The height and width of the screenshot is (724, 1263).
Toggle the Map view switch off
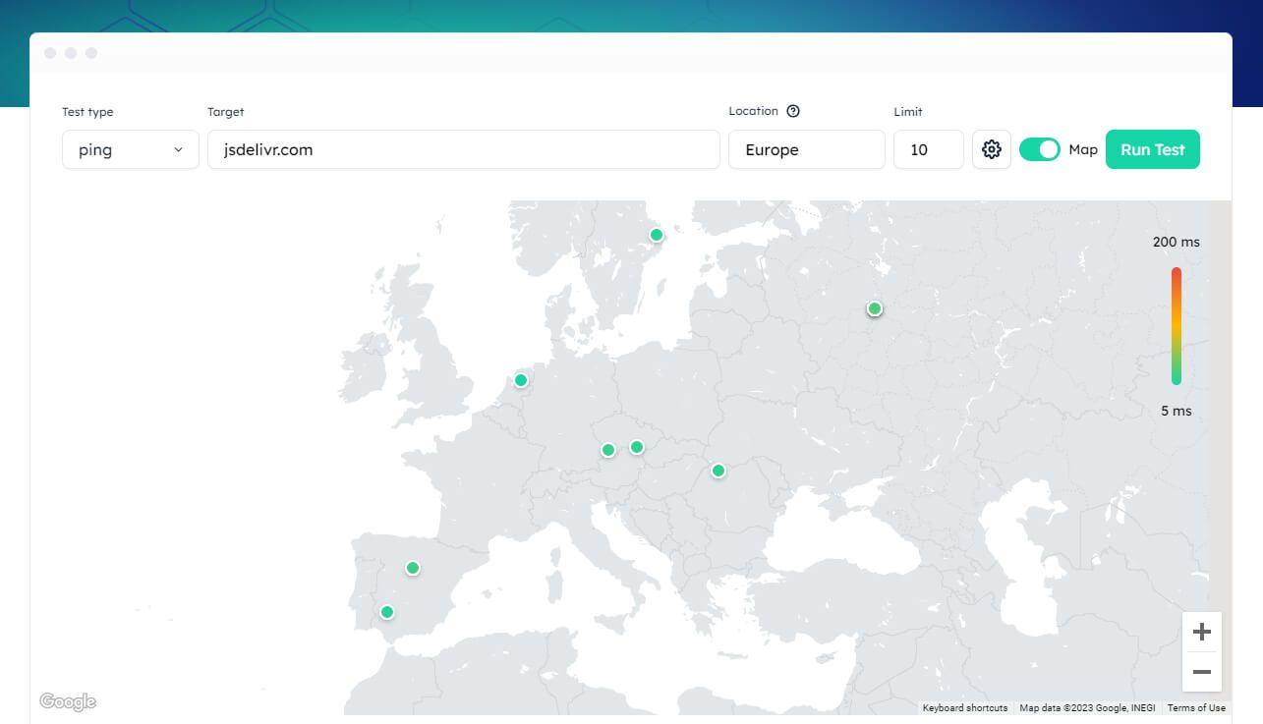pyautogui.click(x=1040, y=149)
